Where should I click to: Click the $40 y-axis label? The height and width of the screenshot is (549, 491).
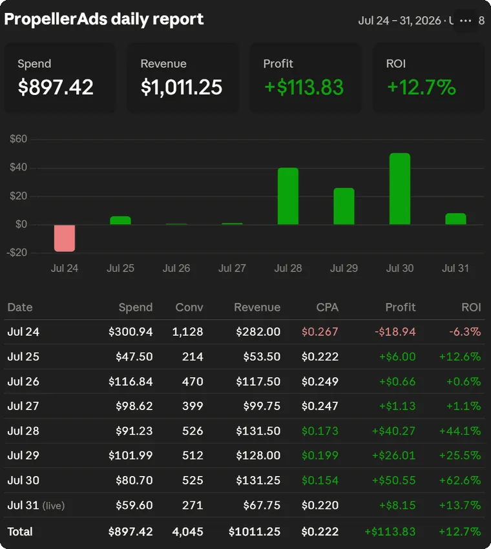(x=18, y=167)
